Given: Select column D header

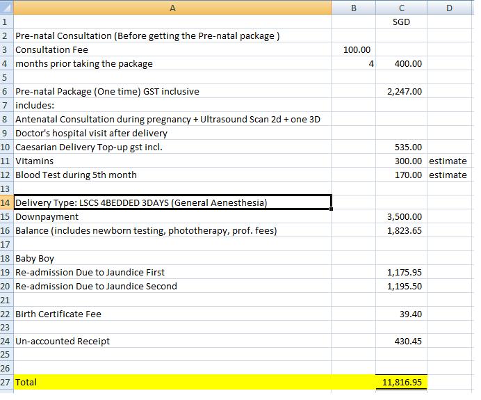Looking at the screenshot, I should [449, 8].
